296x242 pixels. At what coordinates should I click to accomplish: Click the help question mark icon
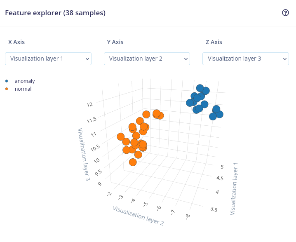285,13
